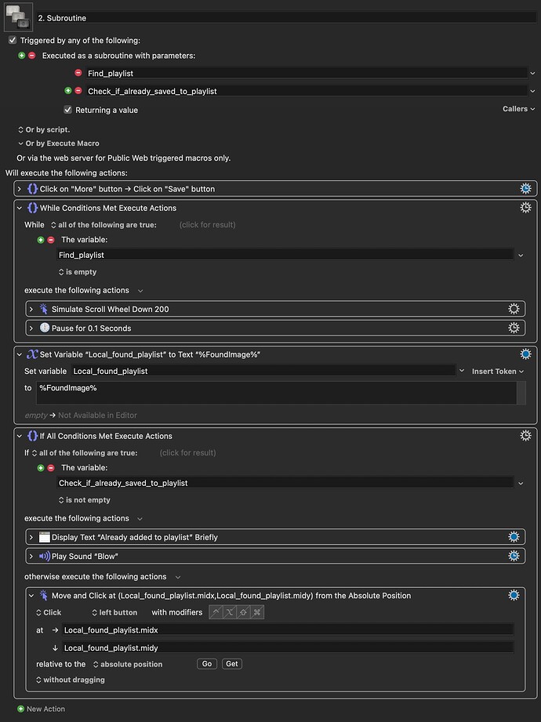
Task: Open the Callers menu
Action: click(517, 109)
